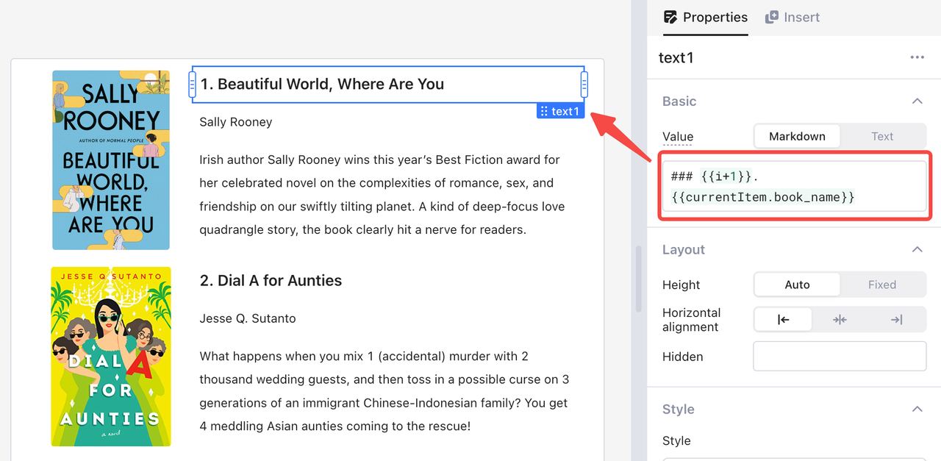Screen dimensions: 941x461
Task: Select center horizontal alignment icon
Action: 840,320
